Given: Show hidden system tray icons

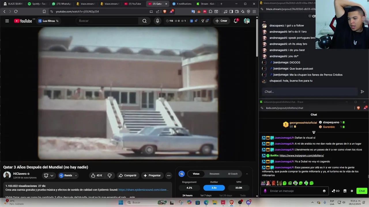Looking at the screenshot, I should tap(312, 202).
